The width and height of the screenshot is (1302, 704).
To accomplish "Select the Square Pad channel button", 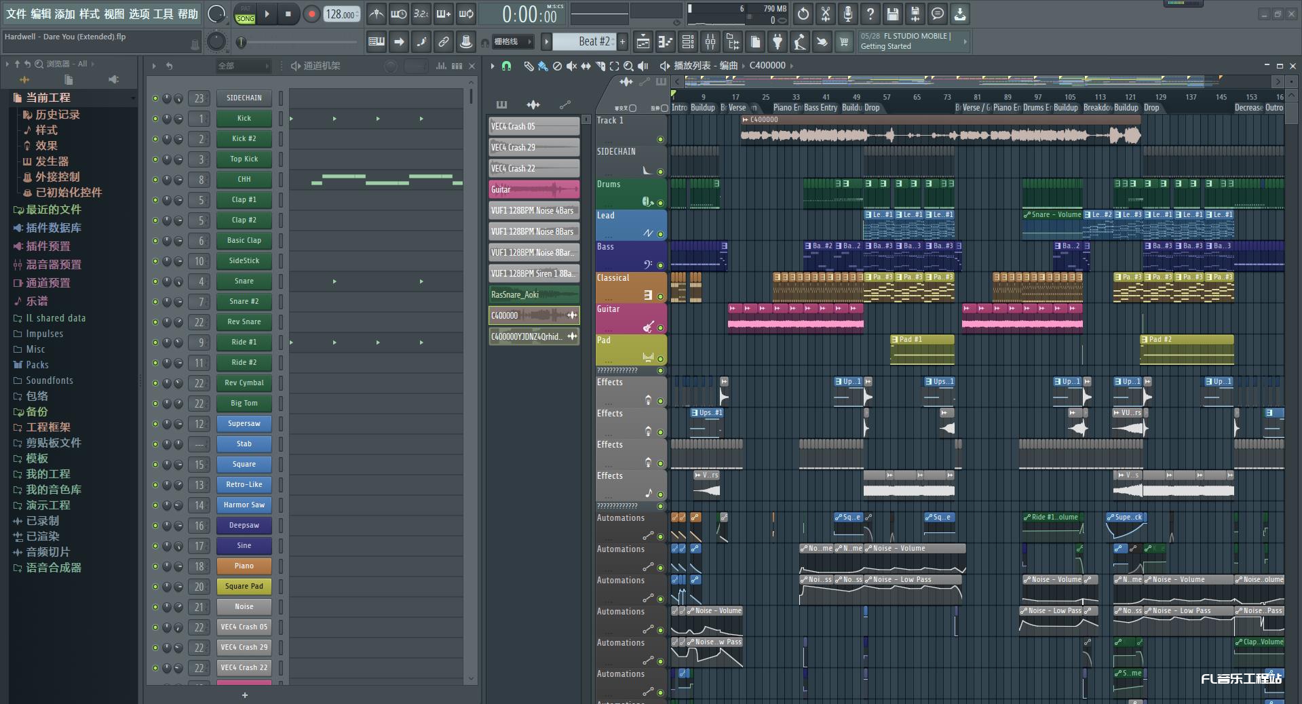I will tap(244, 587).
